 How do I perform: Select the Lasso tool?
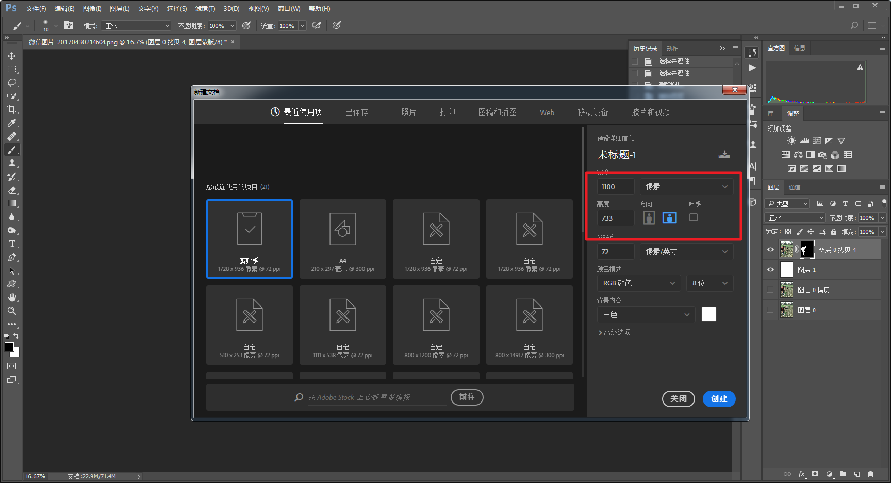[12, 83]
